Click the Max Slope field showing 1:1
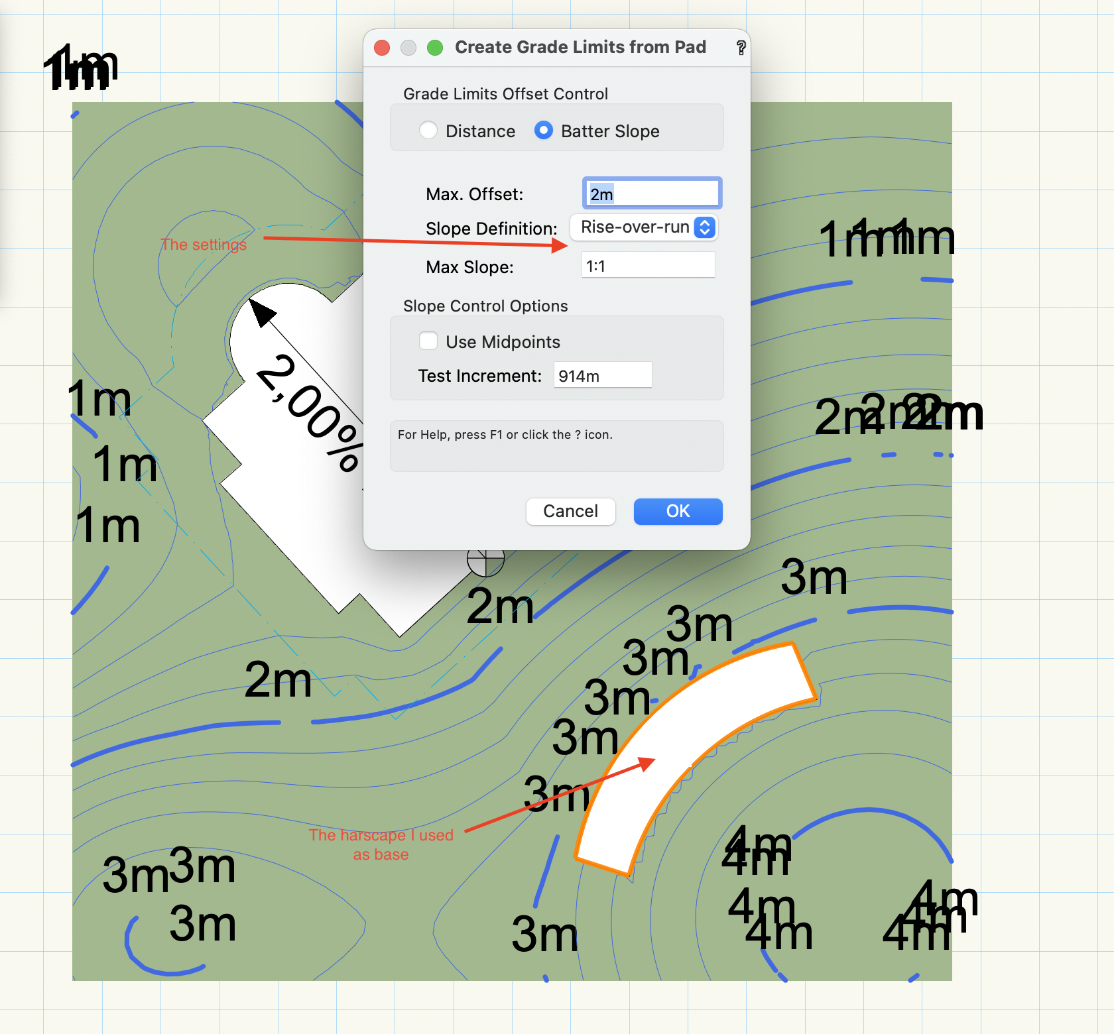Image resolution: width=1114 pixels, height=1034 pixels. [647, 266]
